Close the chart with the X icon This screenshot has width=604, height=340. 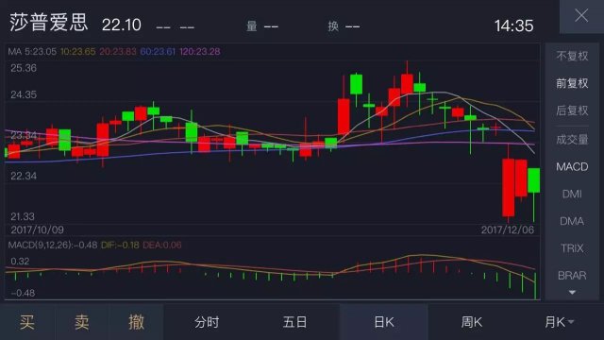(581, 16)
